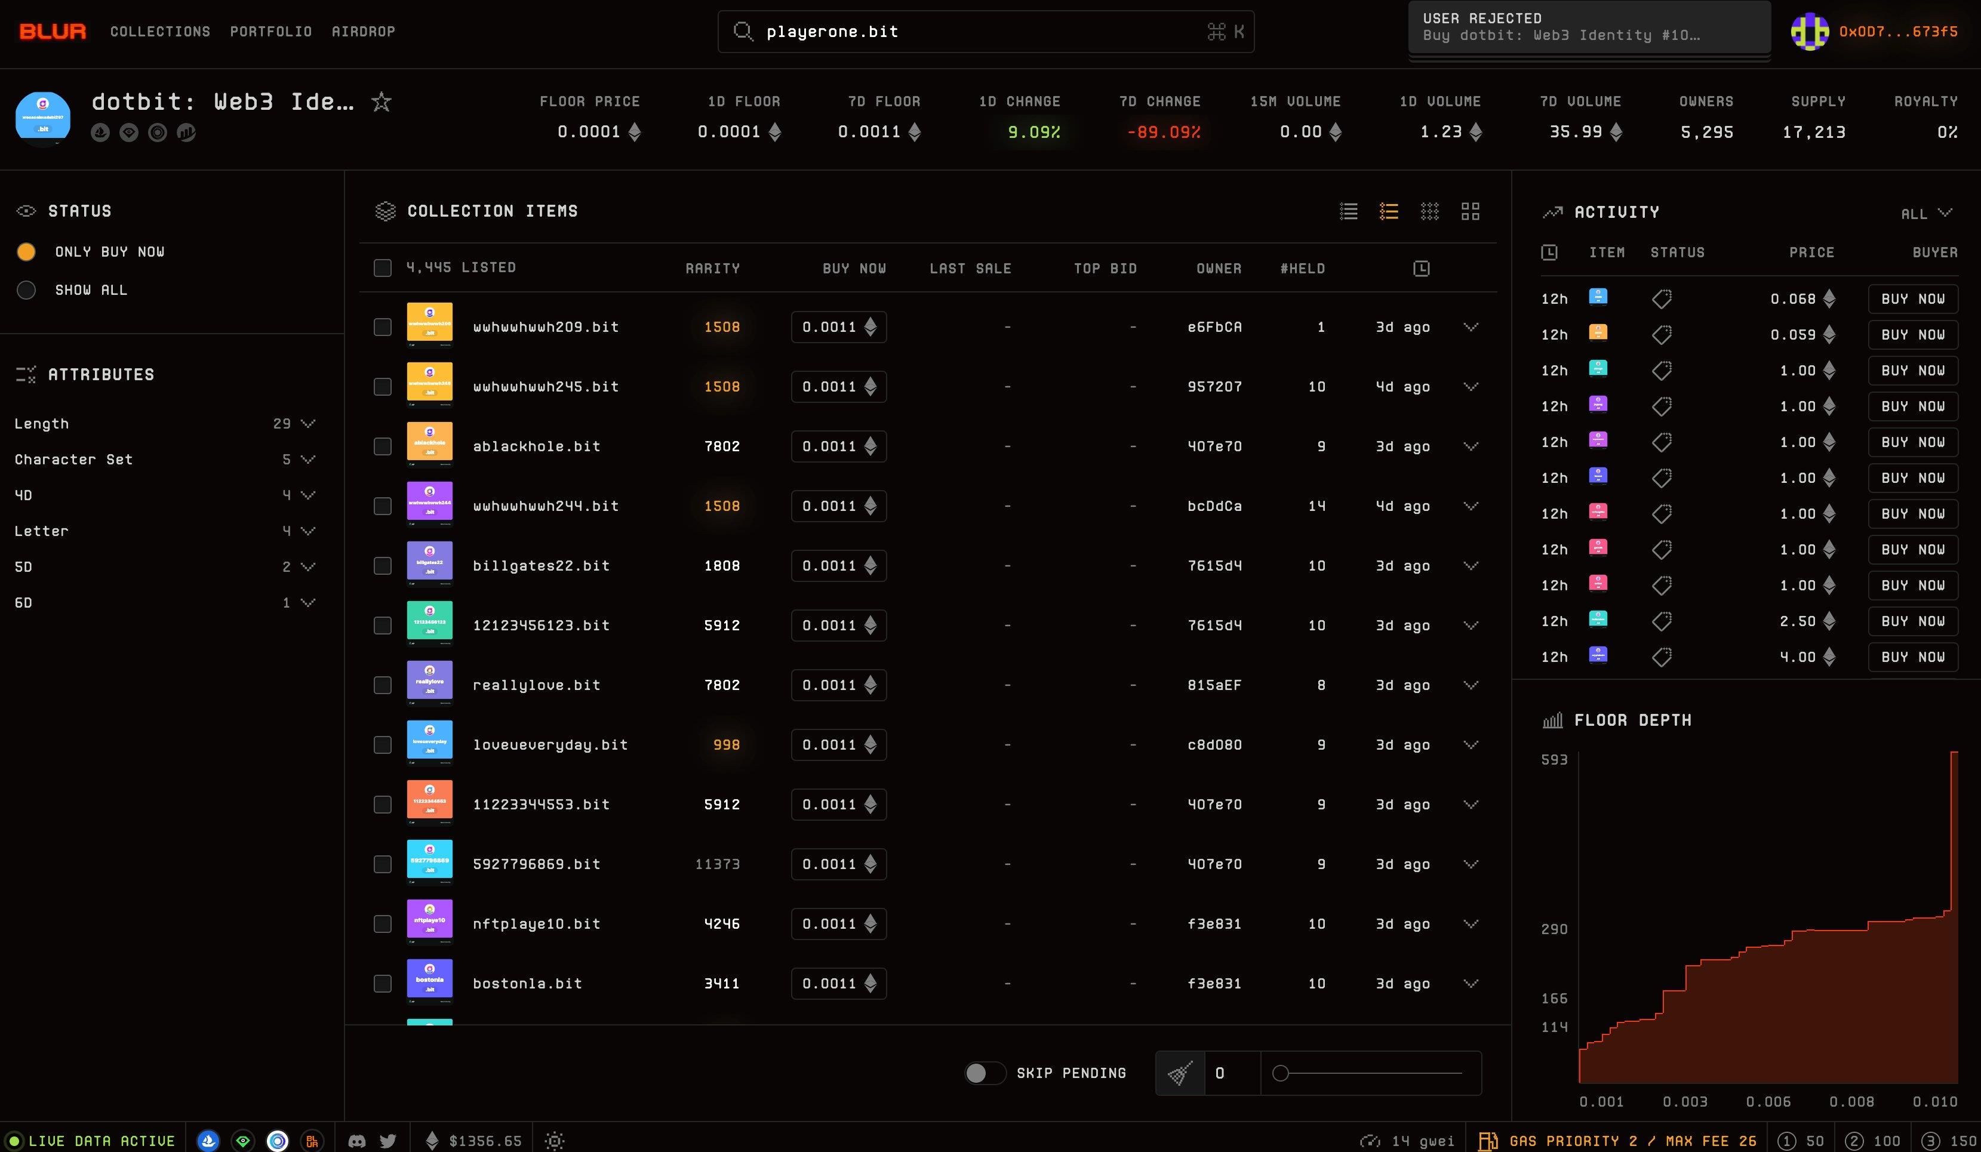
Task: Click 0.0011 buy price for reallylove.bit
Action: [x=839, y=685]
